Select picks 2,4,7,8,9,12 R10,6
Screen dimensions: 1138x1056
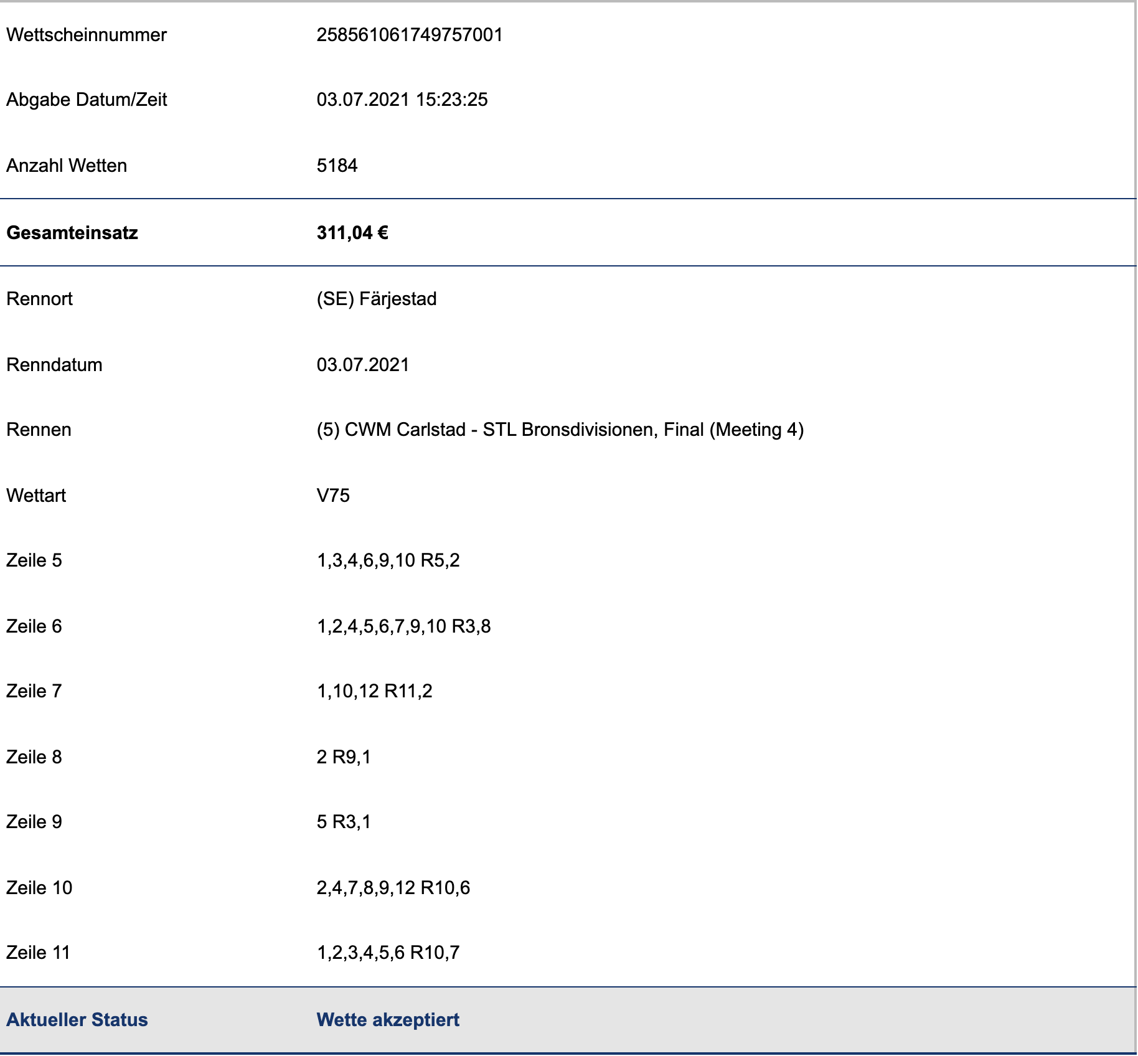[x=393, y=888]
